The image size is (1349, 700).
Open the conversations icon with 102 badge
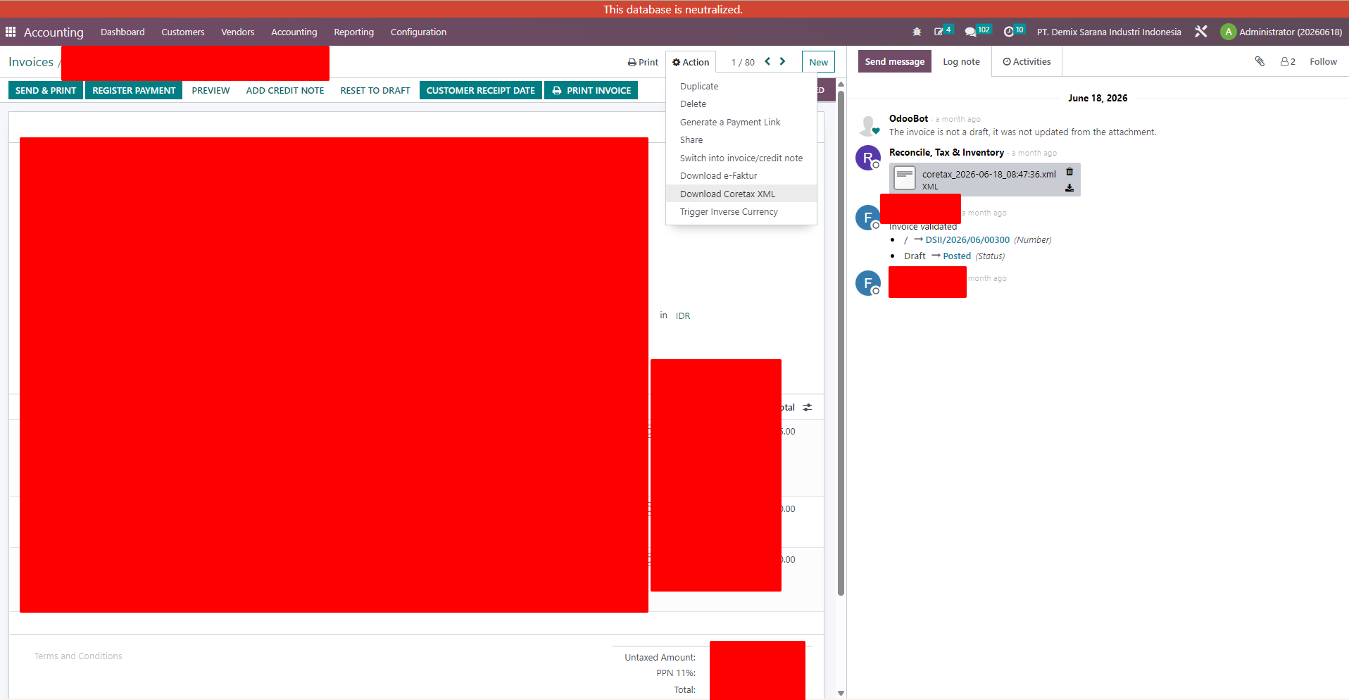[x=977, y=32]
